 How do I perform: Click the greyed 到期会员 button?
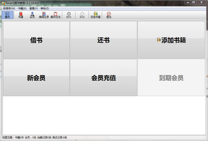tap(171, 78)
